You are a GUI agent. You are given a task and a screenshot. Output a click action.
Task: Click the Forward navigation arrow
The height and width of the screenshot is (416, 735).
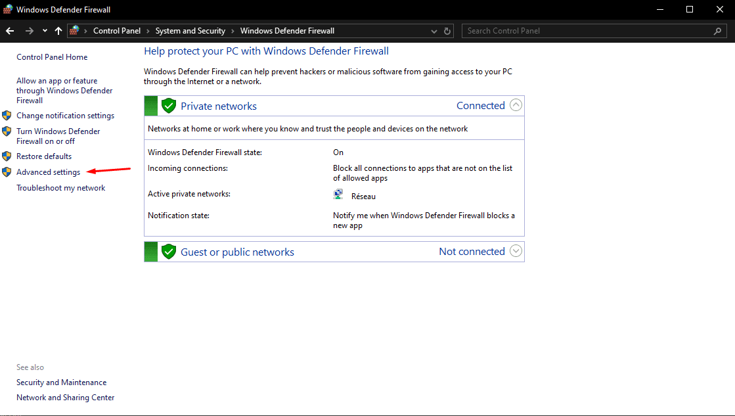29,31
